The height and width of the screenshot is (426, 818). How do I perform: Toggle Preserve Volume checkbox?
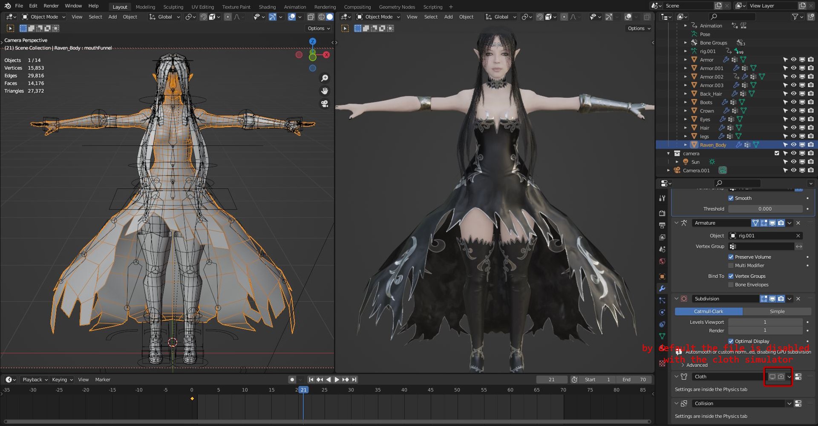point(731,257)
